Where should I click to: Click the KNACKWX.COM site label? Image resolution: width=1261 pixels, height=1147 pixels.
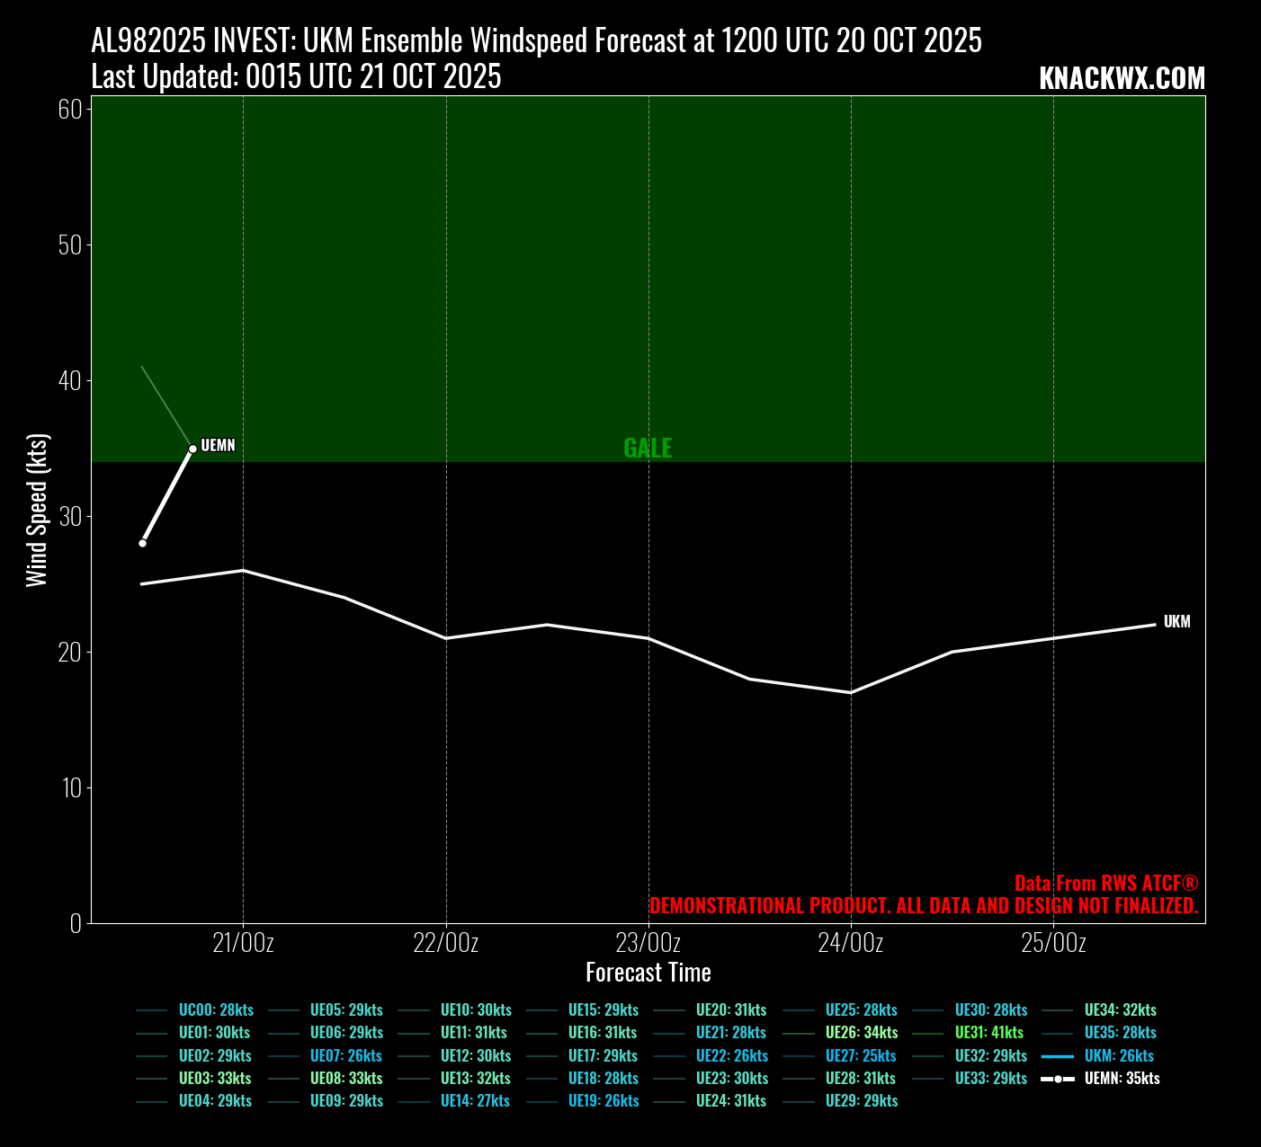[1122, 79]
